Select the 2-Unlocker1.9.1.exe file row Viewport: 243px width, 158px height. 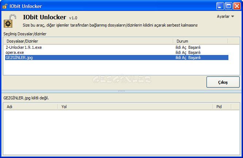(x=117, y=47)
